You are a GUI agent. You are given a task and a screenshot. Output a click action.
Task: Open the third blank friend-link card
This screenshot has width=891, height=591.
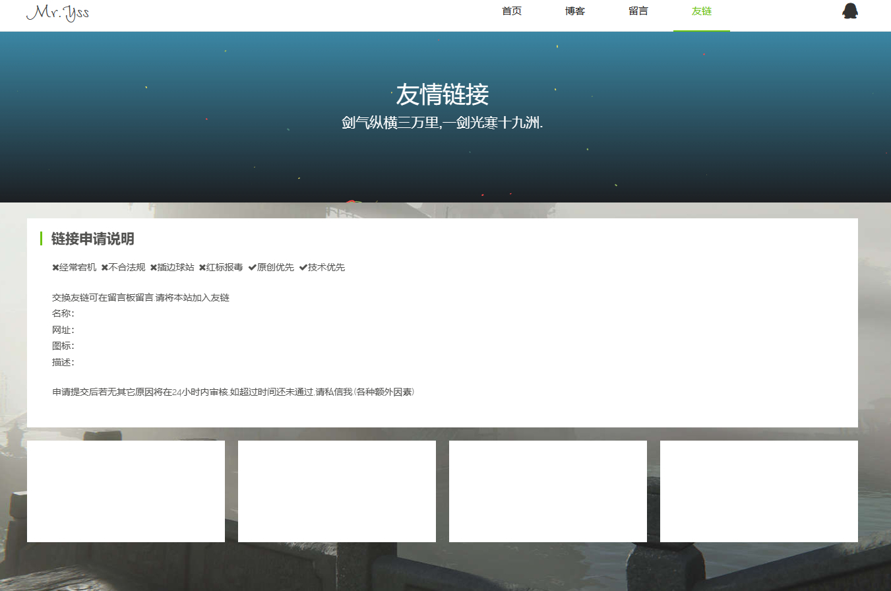point(548,491)
